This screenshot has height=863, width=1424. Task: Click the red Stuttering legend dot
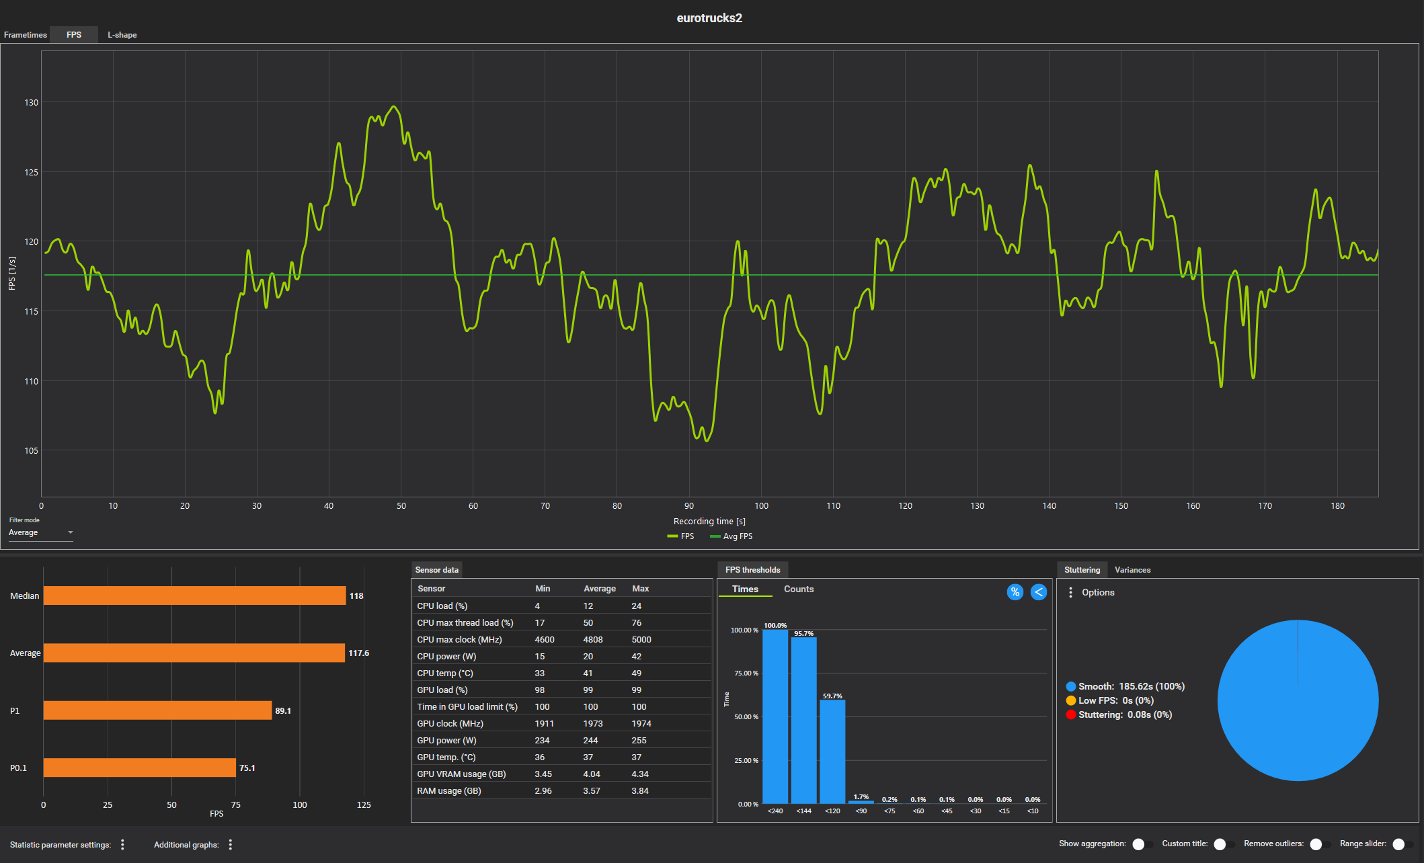tap(1070, 714)
